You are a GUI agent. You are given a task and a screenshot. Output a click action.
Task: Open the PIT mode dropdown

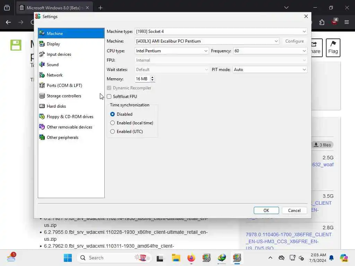[x=270, y=70]
